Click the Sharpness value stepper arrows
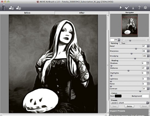Screen dimensions: 150x116 point(148,51)
